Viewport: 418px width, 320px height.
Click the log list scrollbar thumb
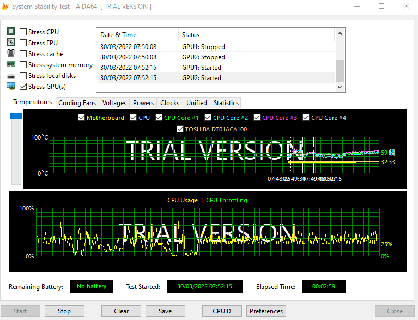pos(340,71)
